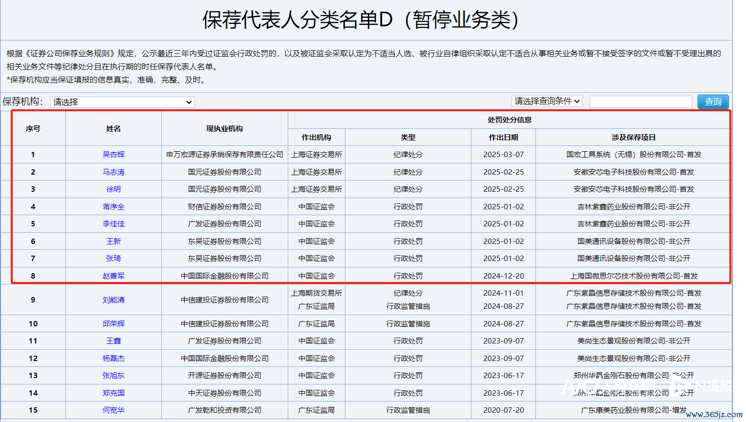The width and height of the screenshot is (746, 422).
Task: Select 行政监管措施 in row 15
Action: point(408,410)
